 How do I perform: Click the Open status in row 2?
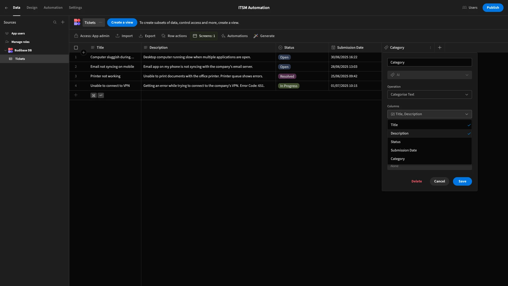[284, 67]
